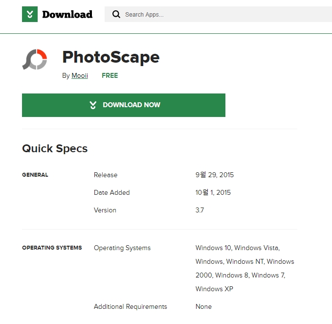This screenshot has height=324, width=332.
Task: Click the Version row label
Action: pos(105,210)
